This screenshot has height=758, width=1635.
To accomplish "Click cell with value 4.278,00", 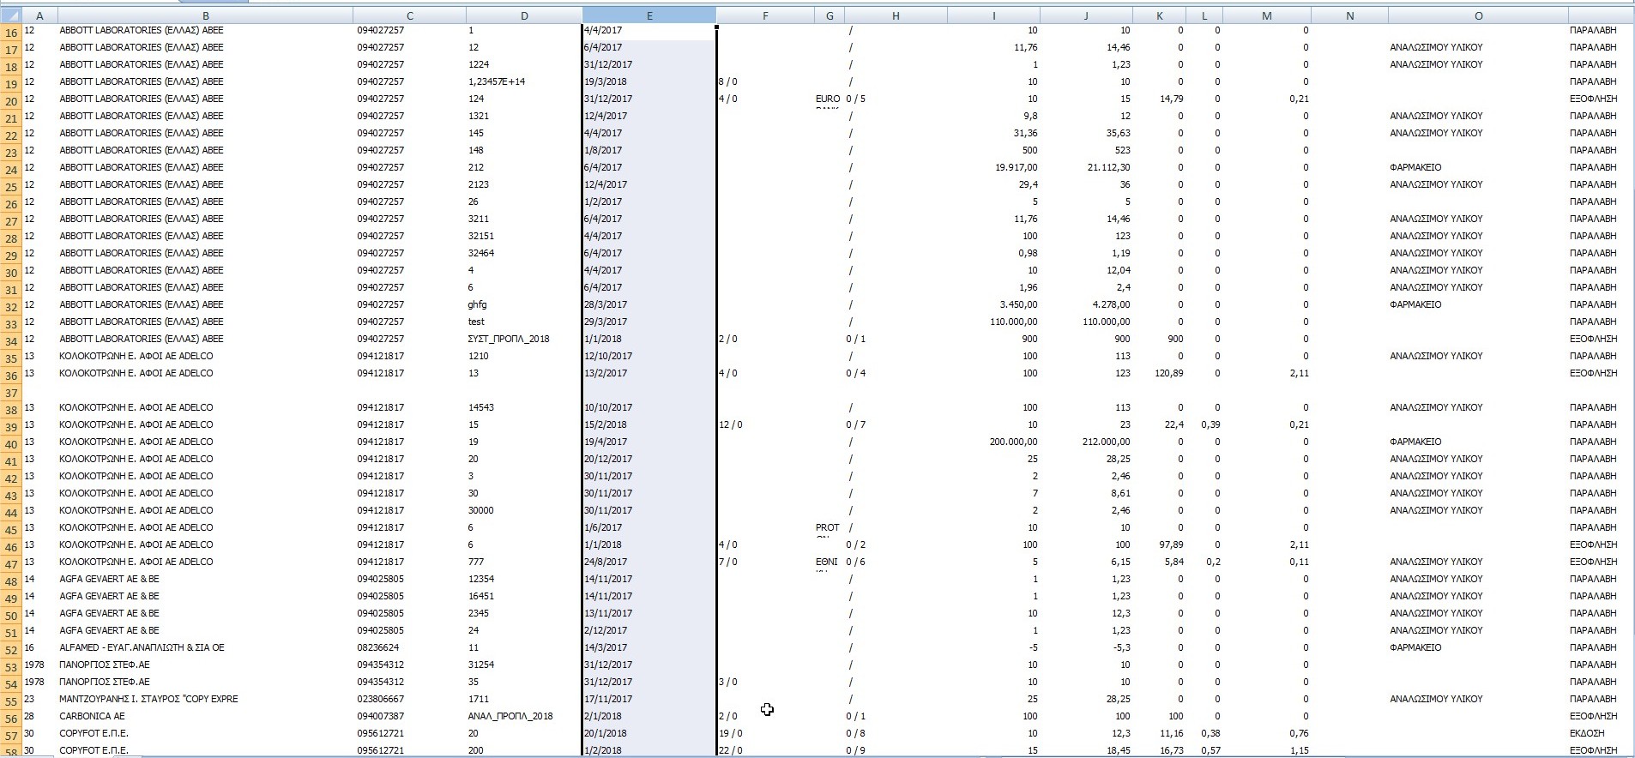I will pyautogui.click(x=1086, y=304).
